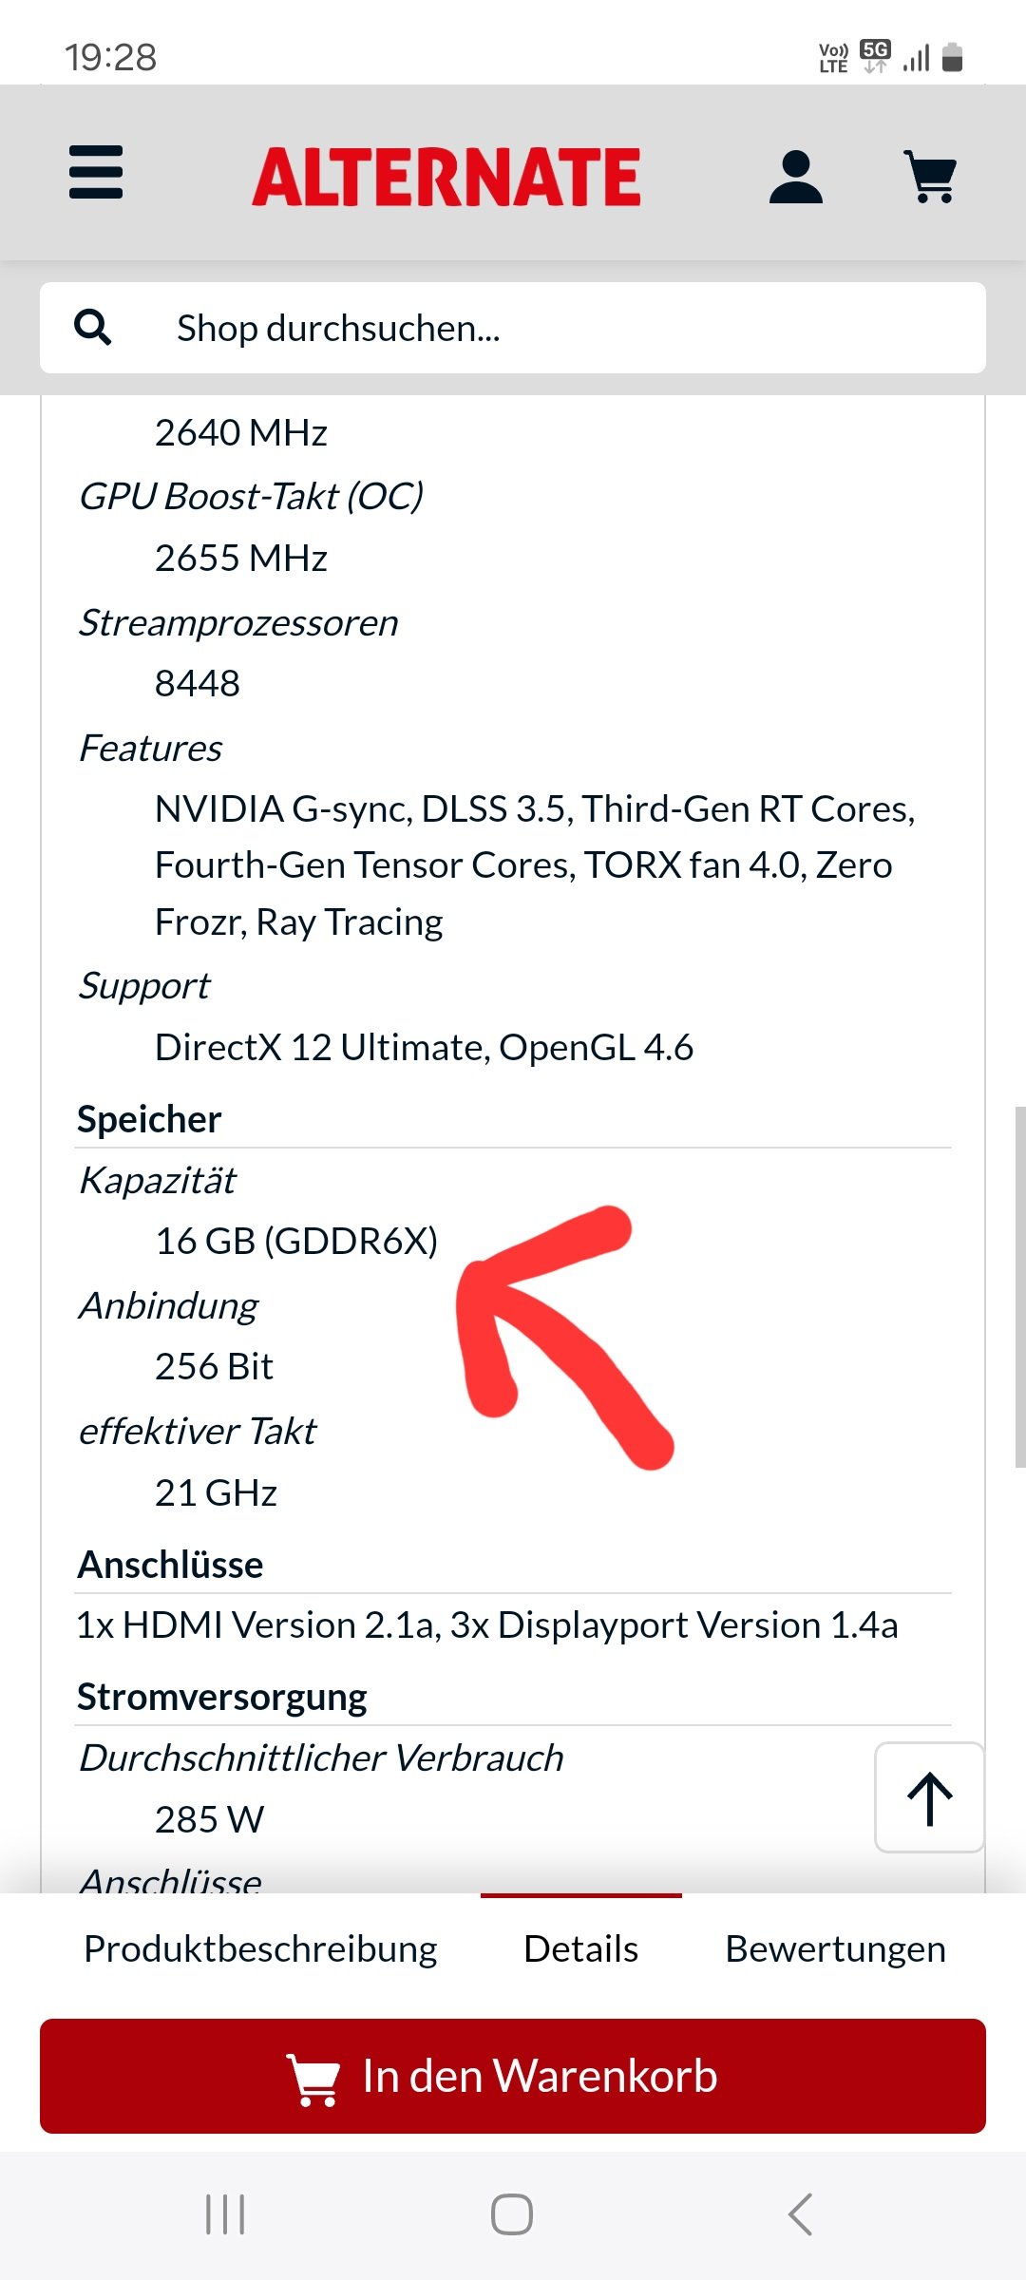This screenshot has height=2280, width=1026.
Task: Tap the 16 GB (GDDR6X) capacity value
Action: [x=296, y=1242]
